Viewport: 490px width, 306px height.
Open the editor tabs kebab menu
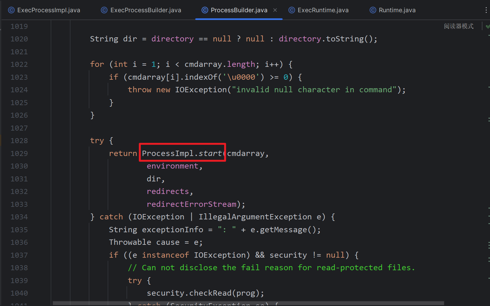(x=486, y=10)
